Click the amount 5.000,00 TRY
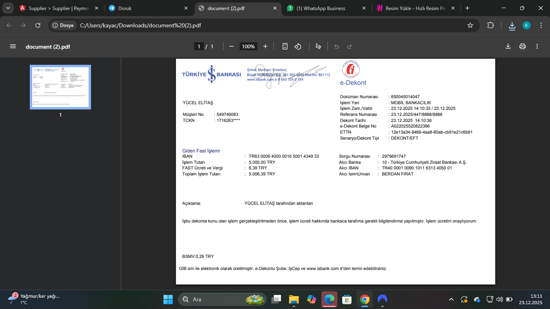Image resolution: width=550 pixels, height=309 pixels. (x=262, y=163)
